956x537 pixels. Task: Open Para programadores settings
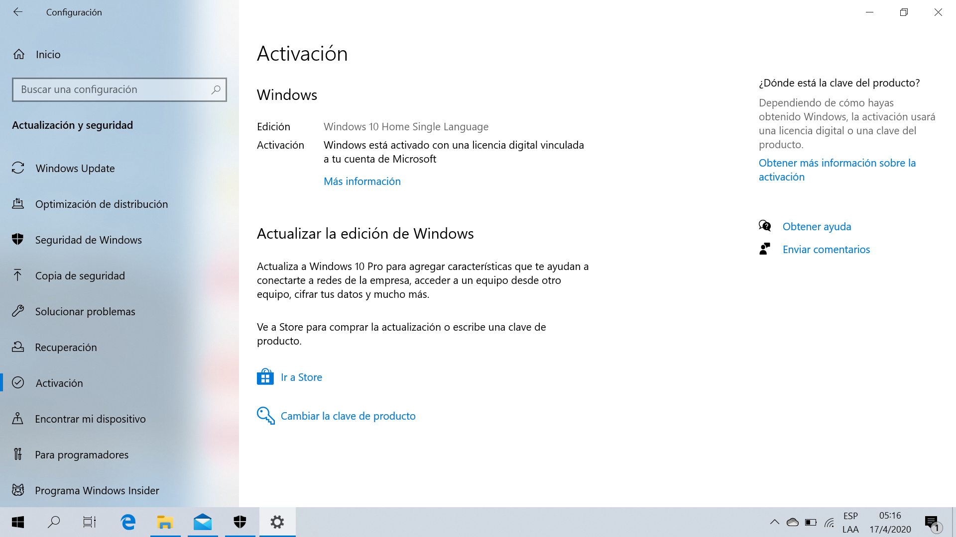tap(82, 454)
